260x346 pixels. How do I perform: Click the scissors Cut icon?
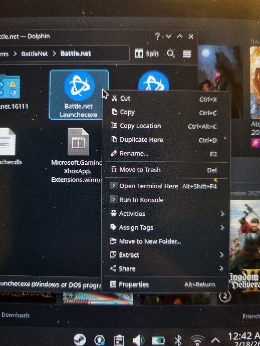click(114, 99)
